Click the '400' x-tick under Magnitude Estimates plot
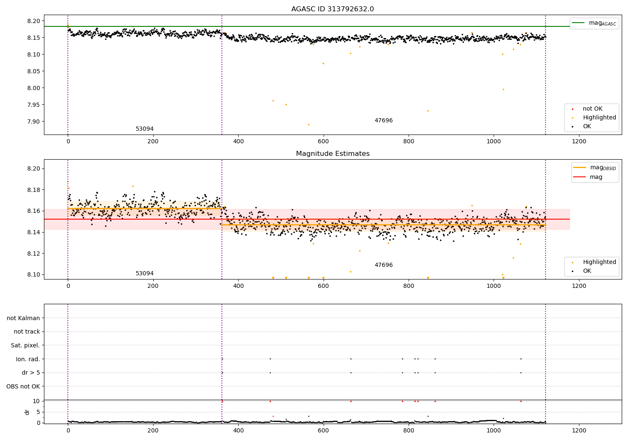 [x=238, y=286]
